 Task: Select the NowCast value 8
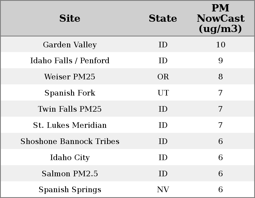pyautogui.click(x=221, y=77)
